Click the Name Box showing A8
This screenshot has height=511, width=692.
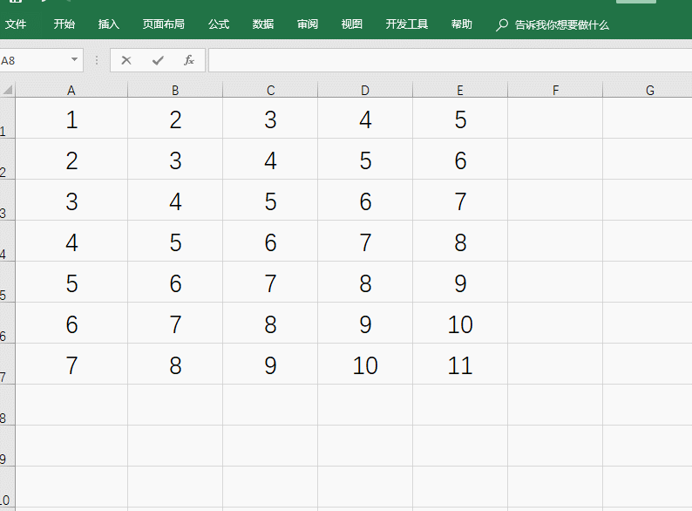pos(33,60)
